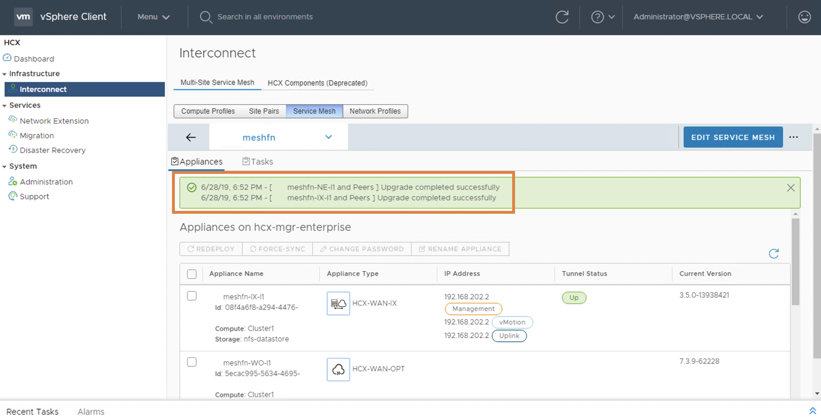Click the CHANGE PASSWORD button

tap(362, 249)
